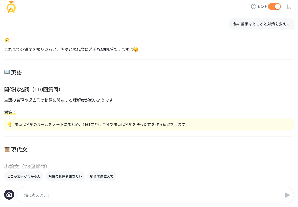Select the camera icon to upload a photo
Viewport: 298px width, 207px height.
9,195
